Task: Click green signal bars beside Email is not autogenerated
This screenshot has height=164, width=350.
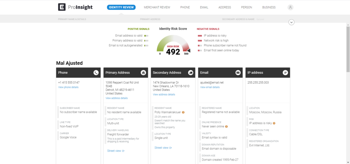Action: [x=146, y=45]
